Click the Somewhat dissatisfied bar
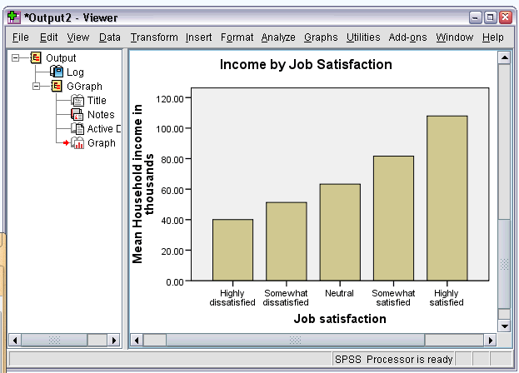519x373 pixels. click(x=287, y=241)
